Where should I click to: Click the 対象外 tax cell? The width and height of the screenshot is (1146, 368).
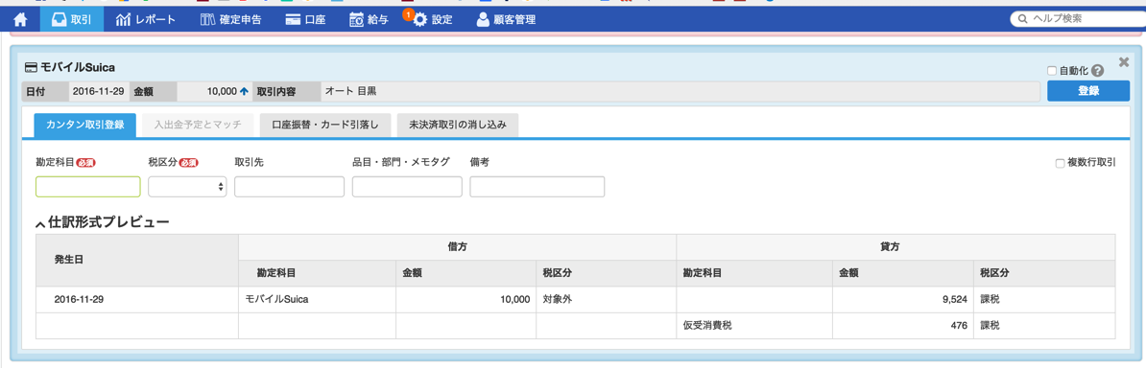tap(606, 299)
